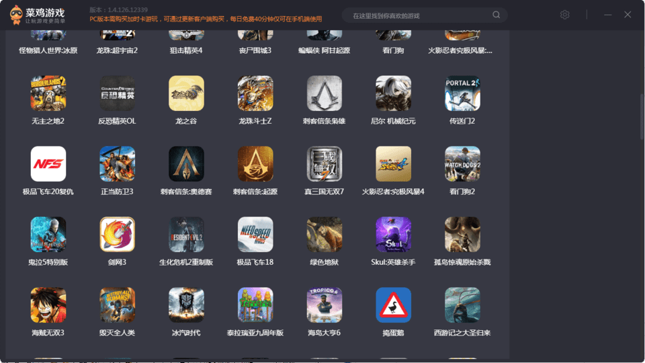645x363 pixels.
Task: Open 西游记之大圣归来 game icon
Action: click(x=462, y=305)
